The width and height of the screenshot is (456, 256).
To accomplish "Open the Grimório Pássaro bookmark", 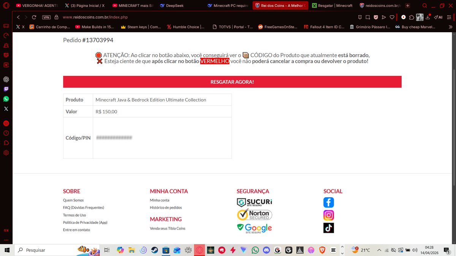I will pyautogui.click(x=370, y=27).
